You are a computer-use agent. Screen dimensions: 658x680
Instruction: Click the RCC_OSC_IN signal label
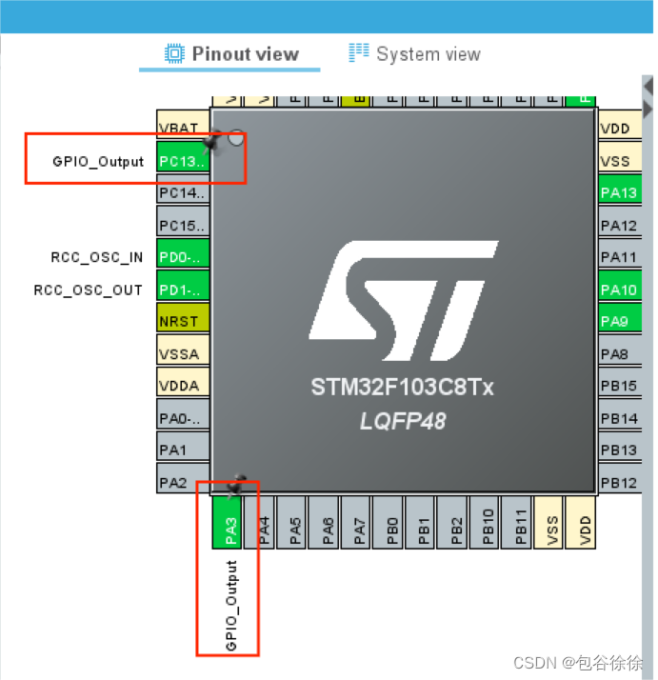click(x=97, y=257)
